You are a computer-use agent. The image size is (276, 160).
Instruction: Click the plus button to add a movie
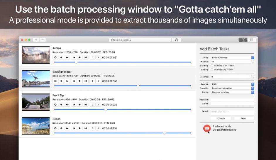coord(36,40)
